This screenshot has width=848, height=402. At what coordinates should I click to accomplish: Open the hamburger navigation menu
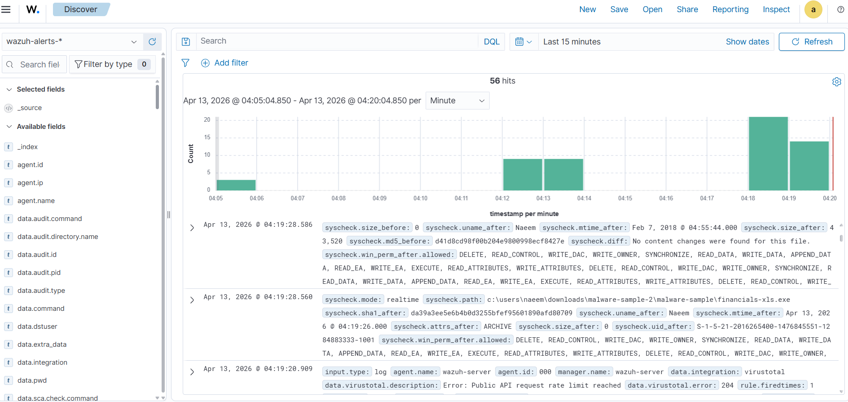[6, 9]
